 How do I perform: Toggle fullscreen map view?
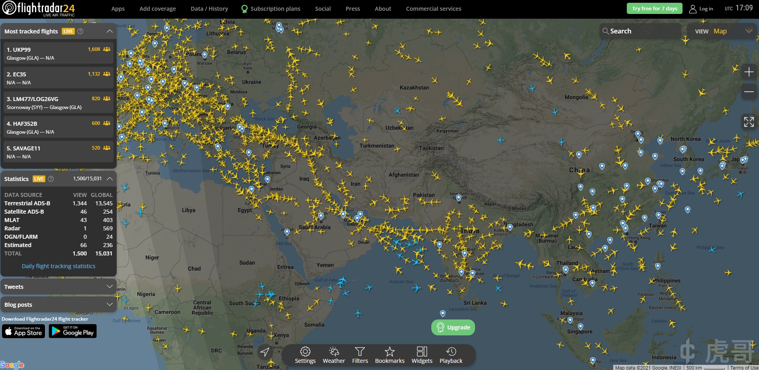click(749, 122)
